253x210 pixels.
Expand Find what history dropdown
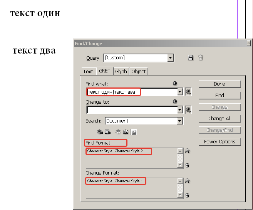coord(180,92)
